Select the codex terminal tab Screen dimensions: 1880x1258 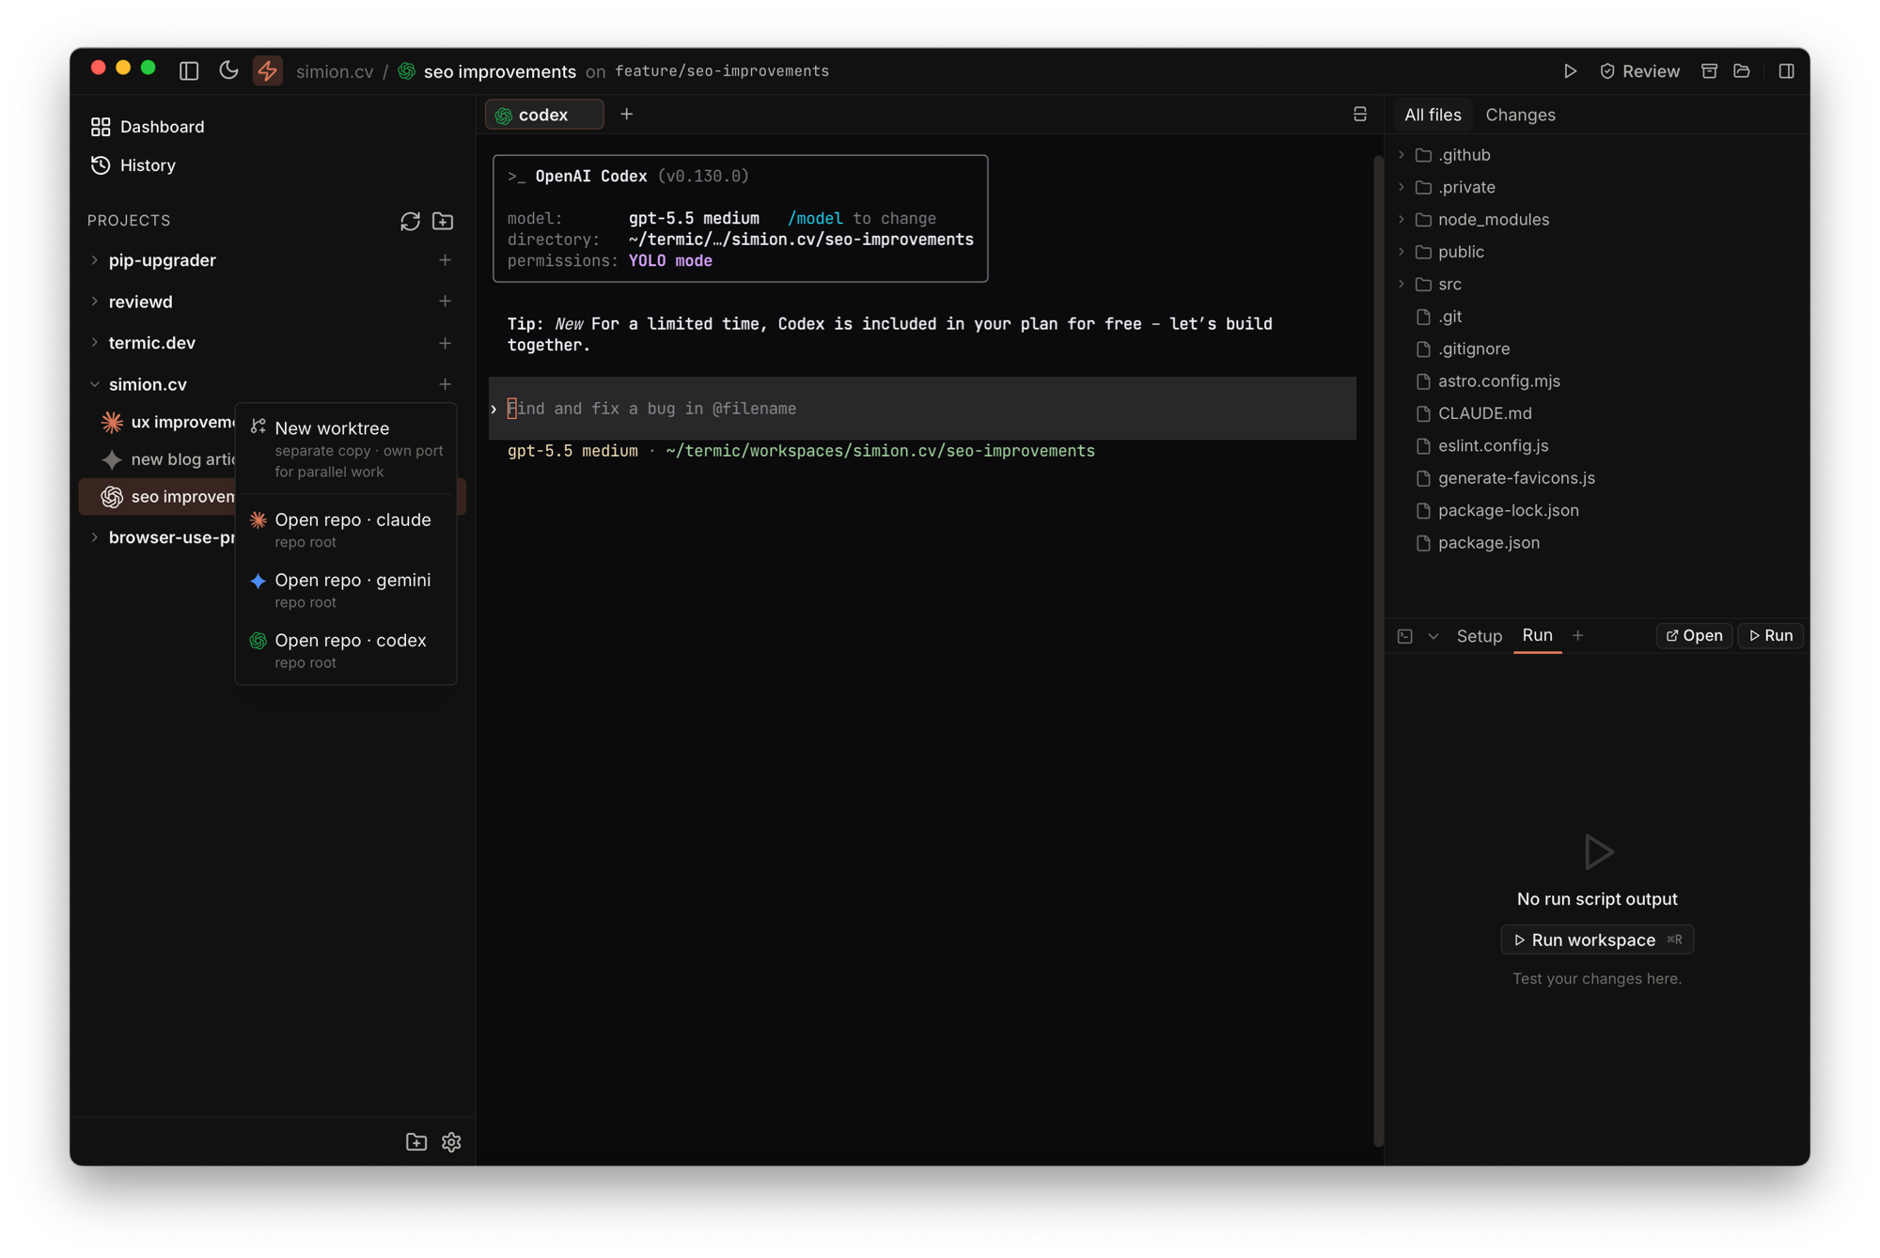pos(544,115)
